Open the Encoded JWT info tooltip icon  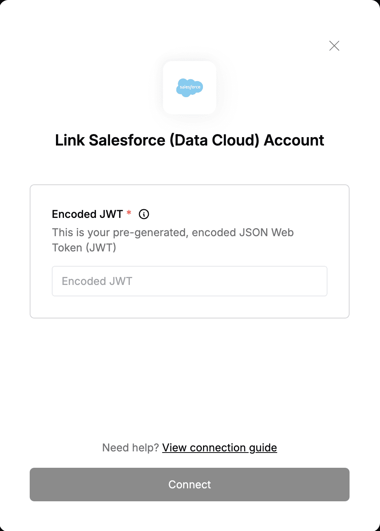click(144, 214)
